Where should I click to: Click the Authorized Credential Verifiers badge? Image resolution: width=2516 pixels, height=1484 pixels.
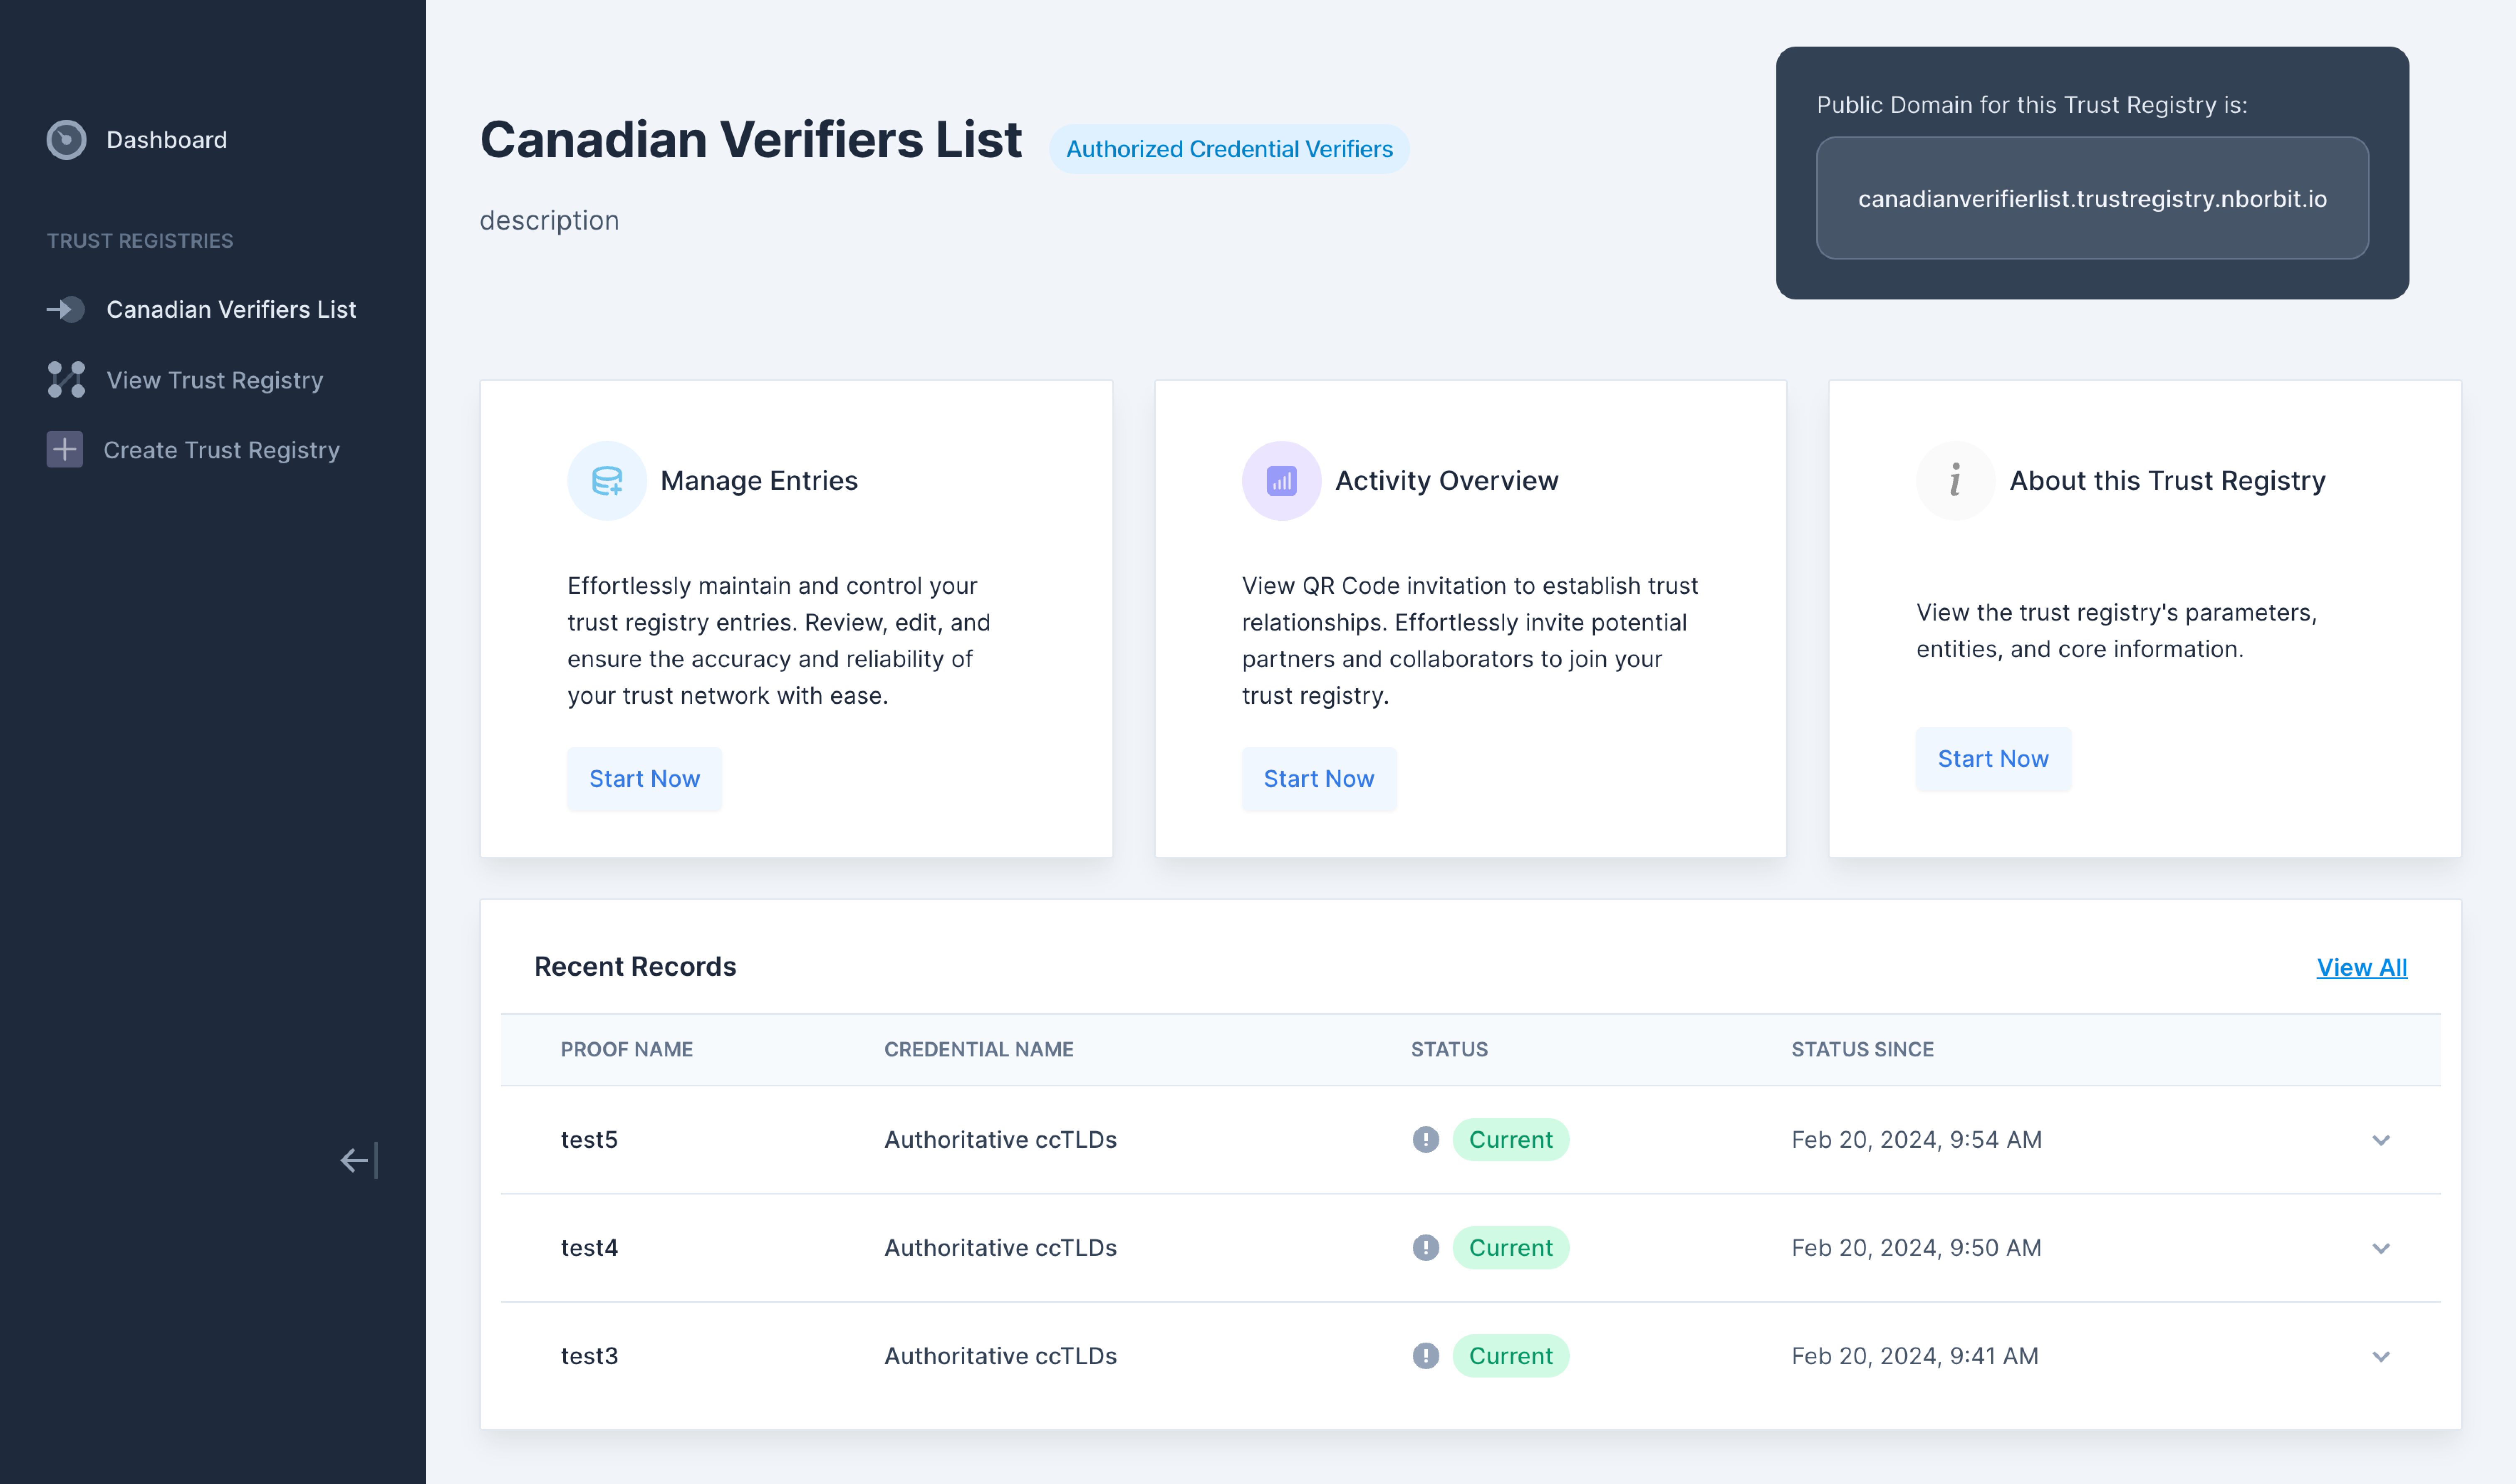(1229, 148)
